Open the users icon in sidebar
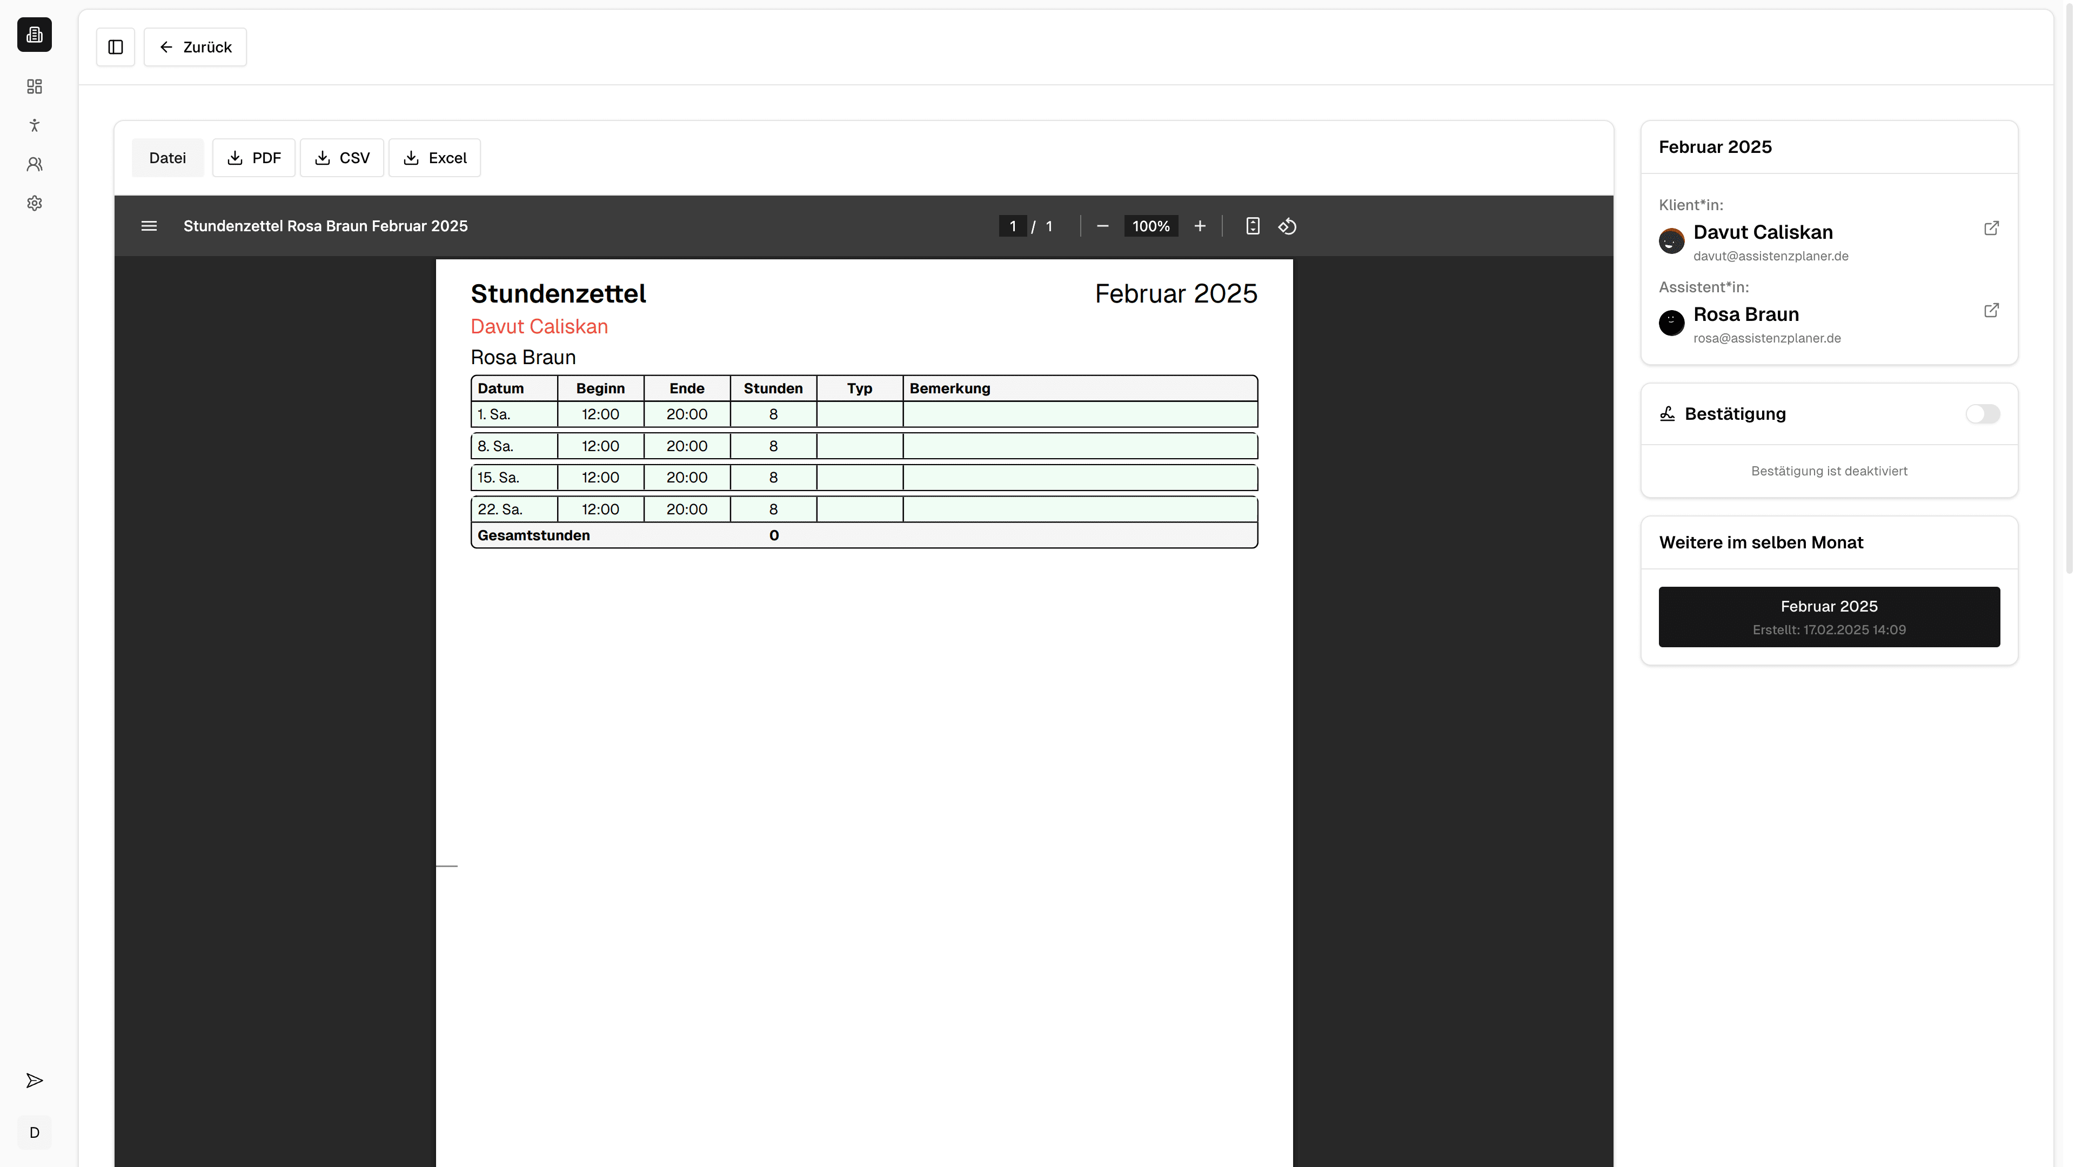Viewport: 2075px width, 1167px height. click(34, 164)
